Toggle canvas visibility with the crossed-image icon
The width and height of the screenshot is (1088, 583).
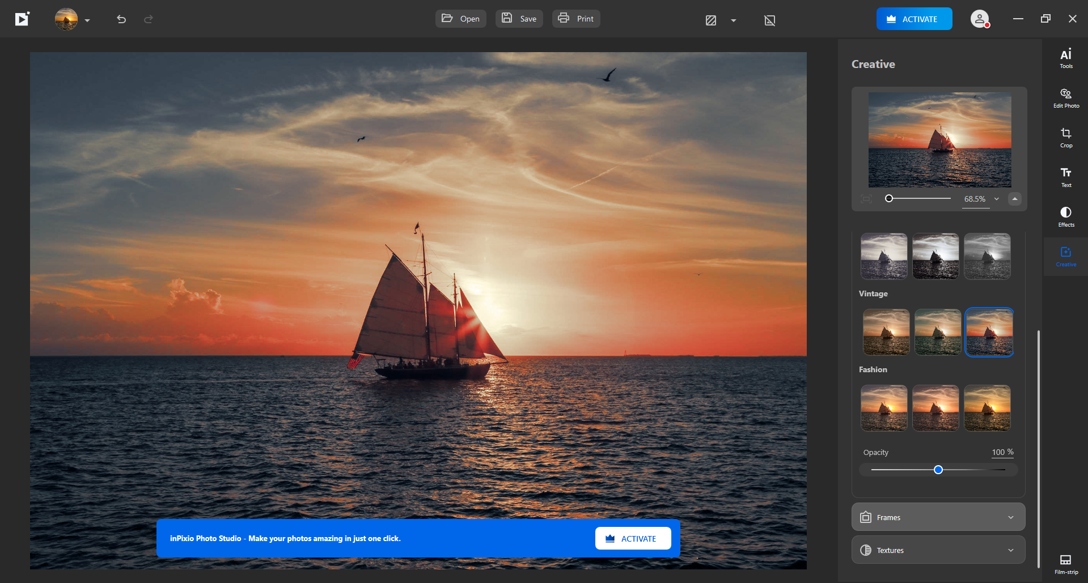(769, 20)
